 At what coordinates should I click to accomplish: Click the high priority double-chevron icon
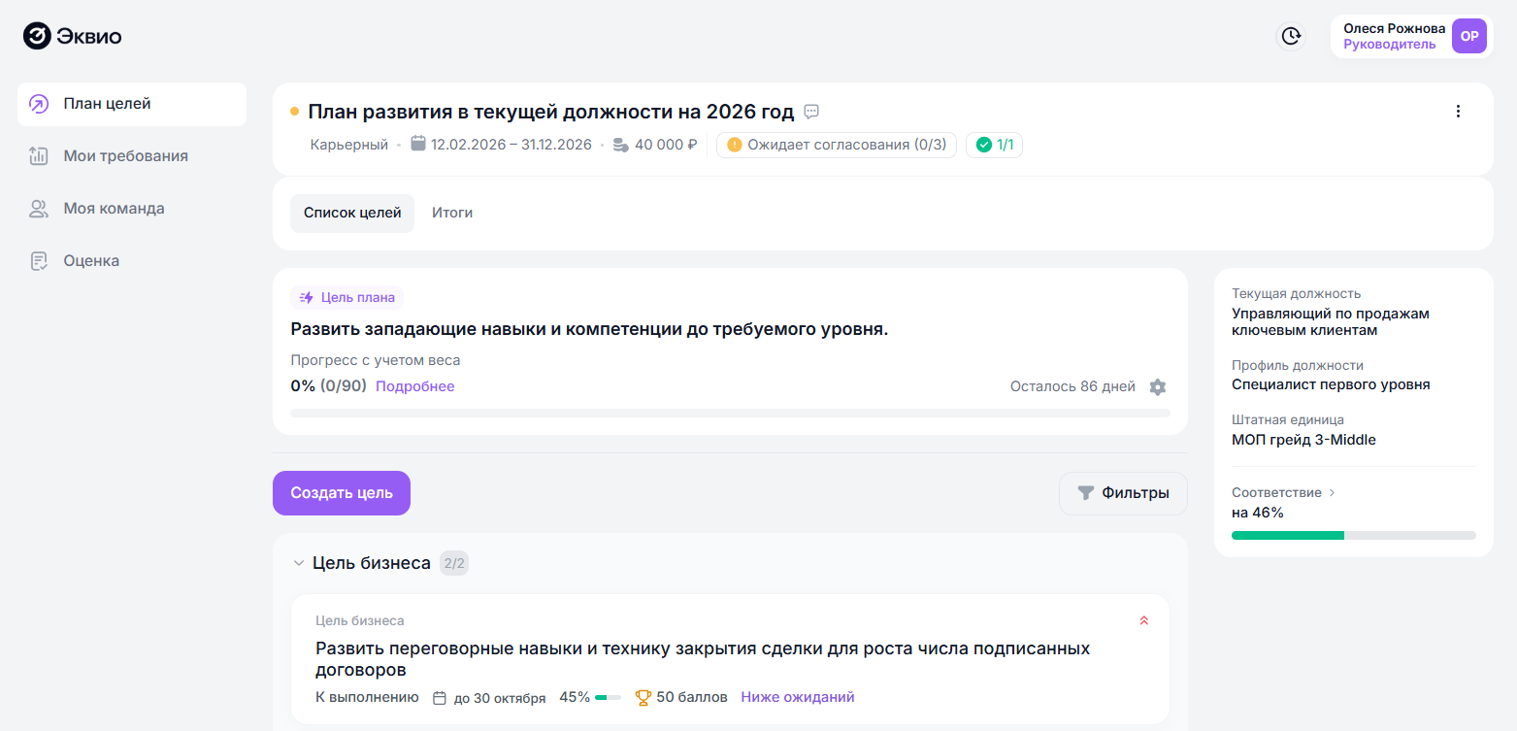click(x=1144, y=620)
